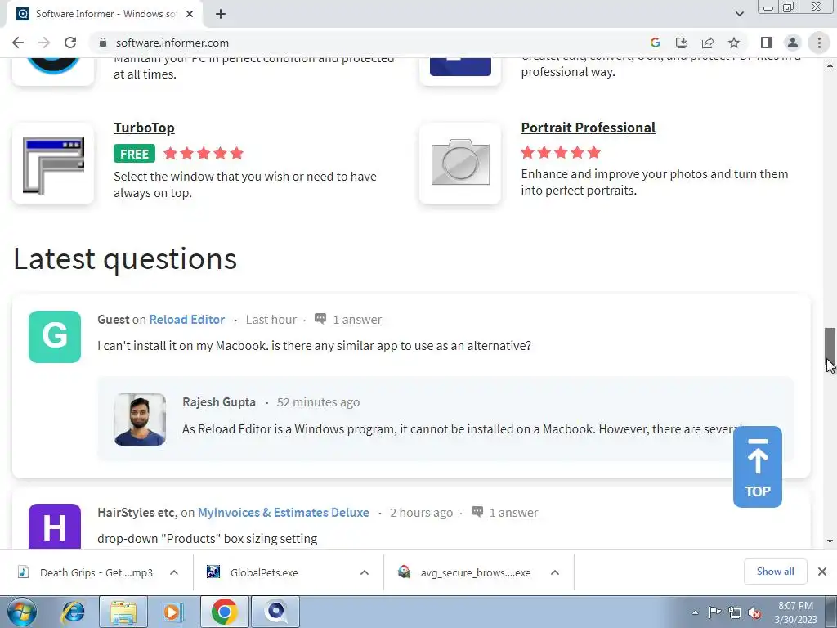Image resolution: width=837 pixels, height=628 pixels.
Task: Jump to page top with TOP button
Action: tap(758, 467)
